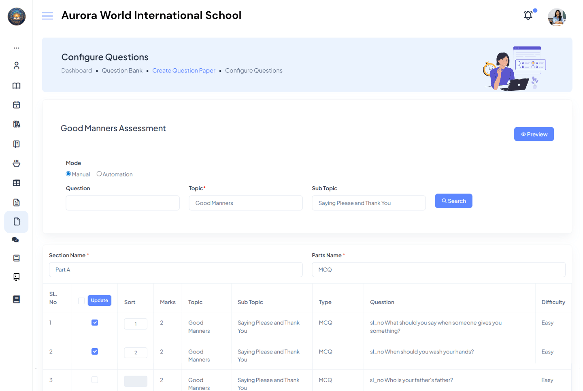This screenshot has width=583, height=391.
Task: Click the notification bell icon
Action: tap(528, 15)
